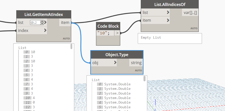The image size is (225, 111).
Task: Click the @L2 list level field
Action: click(35, 22)
